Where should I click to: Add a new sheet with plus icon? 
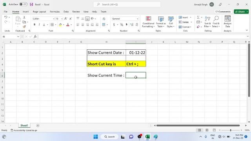tap(38, 126)
